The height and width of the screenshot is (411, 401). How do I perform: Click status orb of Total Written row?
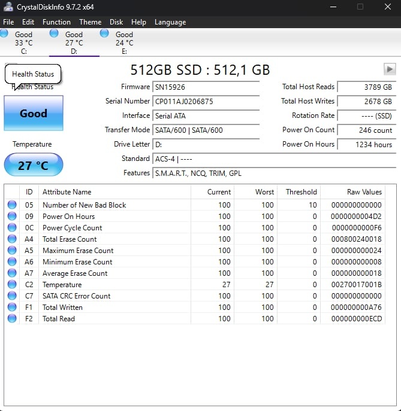pos(12,307)
